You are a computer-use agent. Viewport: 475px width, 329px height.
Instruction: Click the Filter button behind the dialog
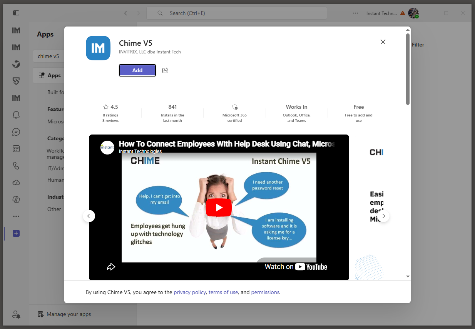[418, 45]
